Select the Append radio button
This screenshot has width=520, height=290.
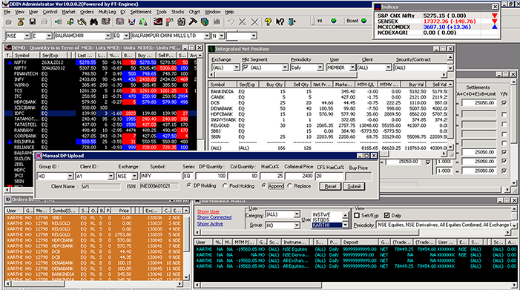click(263, 185)
